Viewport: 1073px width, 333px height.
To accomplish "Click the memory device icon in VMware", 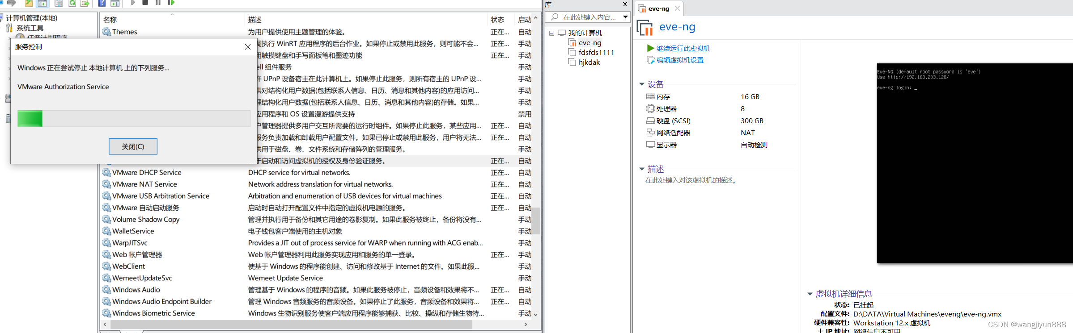I will [650, 96].
